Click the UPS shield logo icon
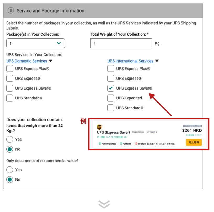This screenshot has height=212, width=214. pos(99,127)
